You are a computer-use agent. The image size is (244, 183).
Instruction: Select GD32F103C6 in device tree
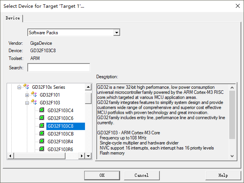(60, 118)
